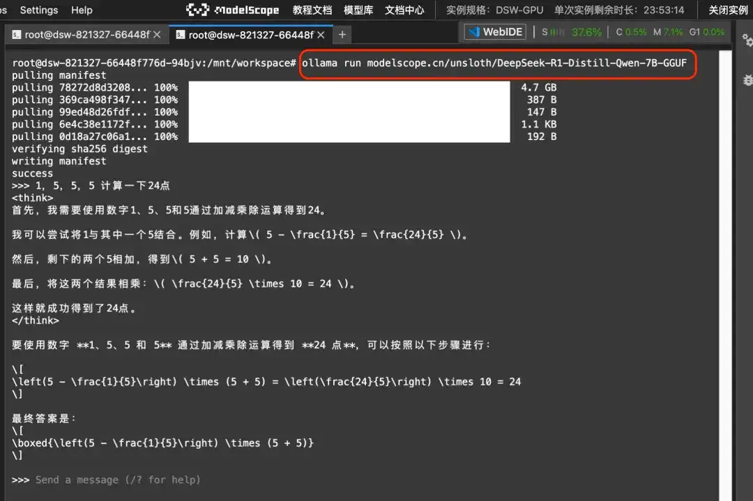
Task: Click 关闭实例 to close instance
Action: [728, 10]
